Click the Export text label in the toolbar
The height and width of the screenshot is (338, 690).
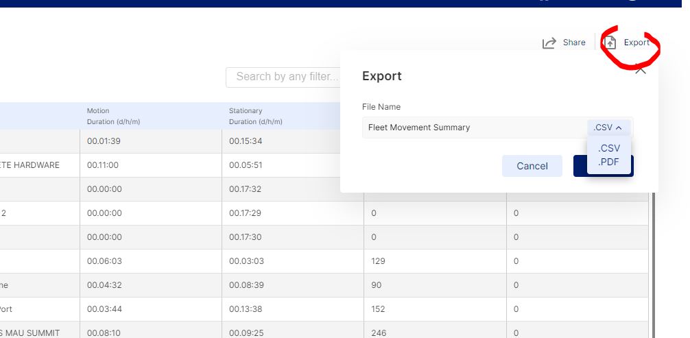(637, 43)
